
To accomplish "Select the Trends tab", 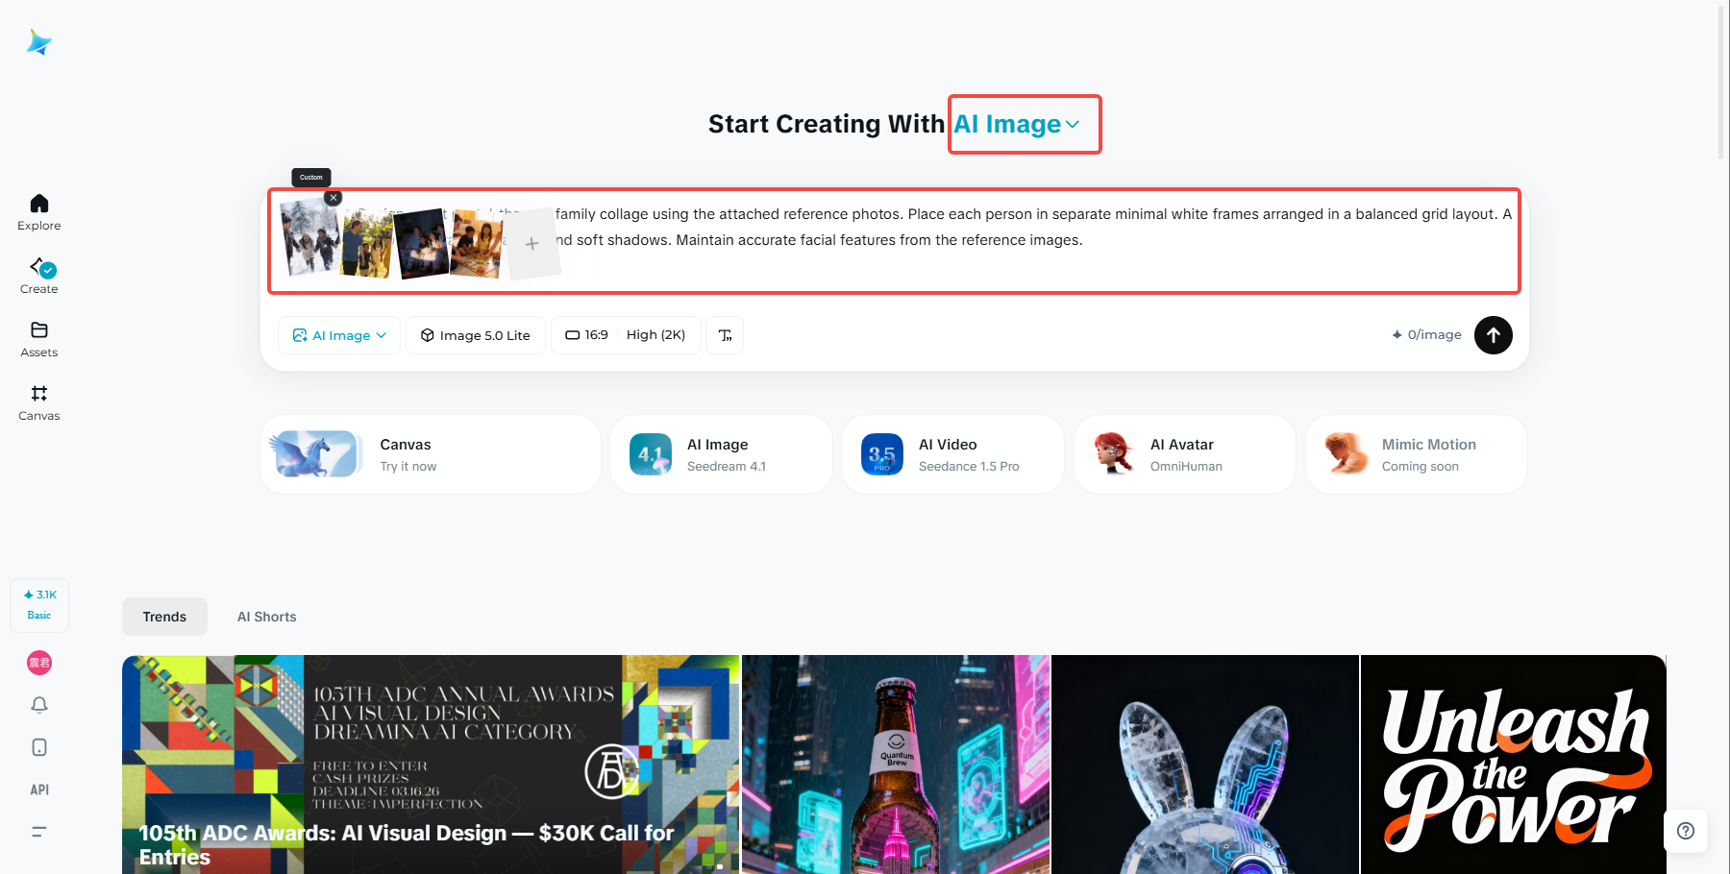I will coord(163,616).
